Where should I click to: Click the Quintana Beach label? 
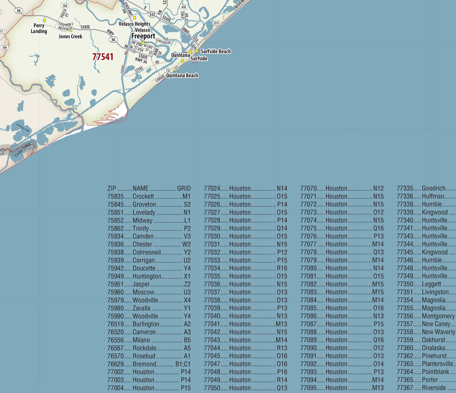(x=182, y=75)
